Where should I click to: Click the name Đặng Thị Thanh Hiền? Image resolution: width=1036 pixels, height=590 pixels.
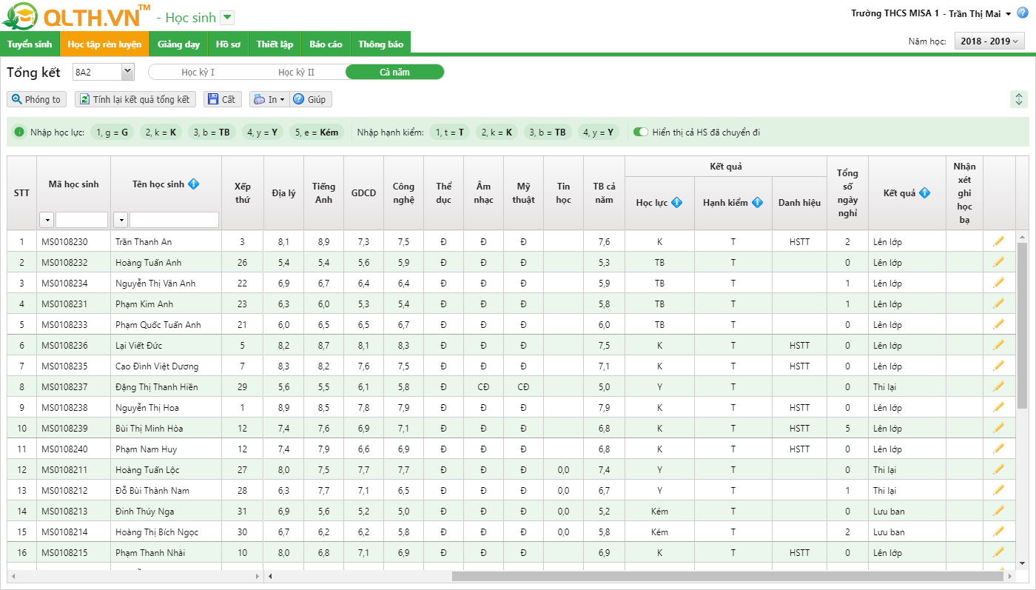(x=155, y=387)
